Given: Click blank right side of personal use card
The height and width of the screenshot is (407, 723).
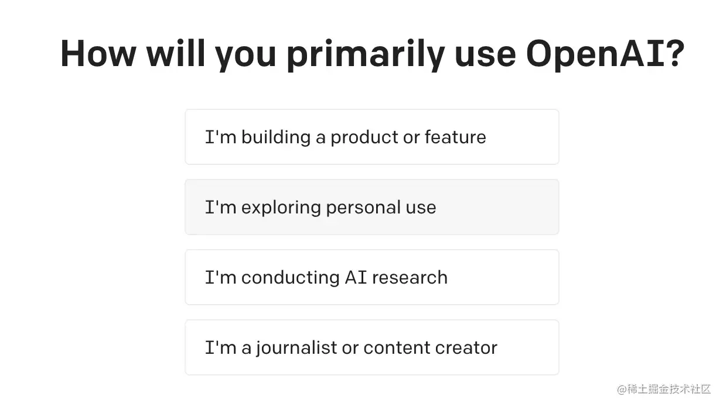Looking at the screenshot, I should 497,207.
